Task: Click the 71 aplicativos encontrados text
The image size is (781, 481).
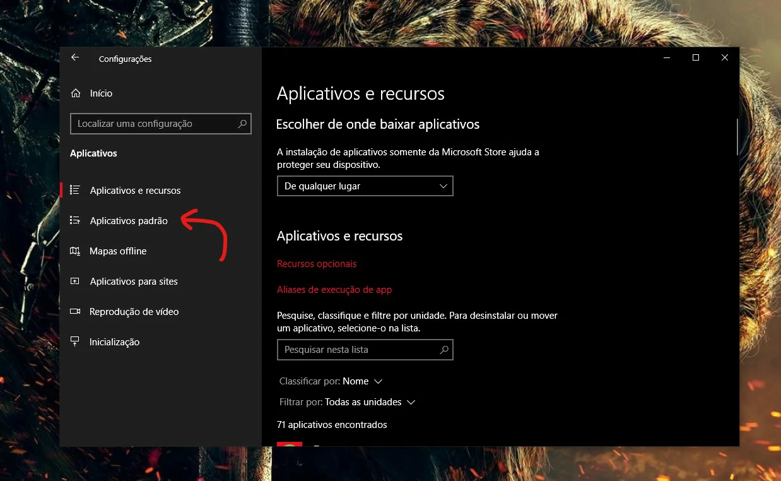Action: [x=332, y=425]
